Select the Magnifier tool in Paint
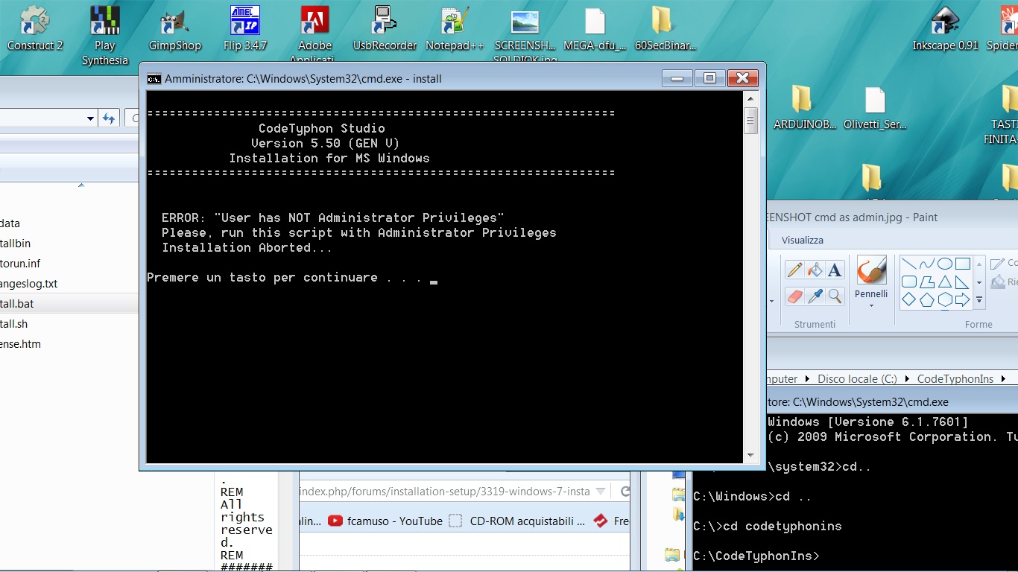1018x572 pixels. click(835, 296)
